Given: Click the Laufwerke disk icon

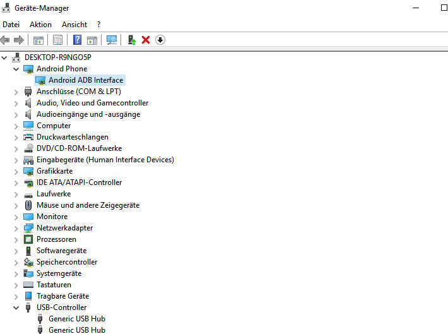Looking at the screenshot, I should (x=28, y=195).
